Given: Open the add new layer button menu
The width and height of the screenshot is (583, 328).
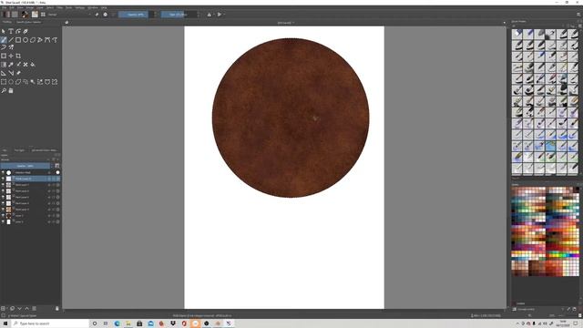Looking at the screenshot, I should (4, 308).
